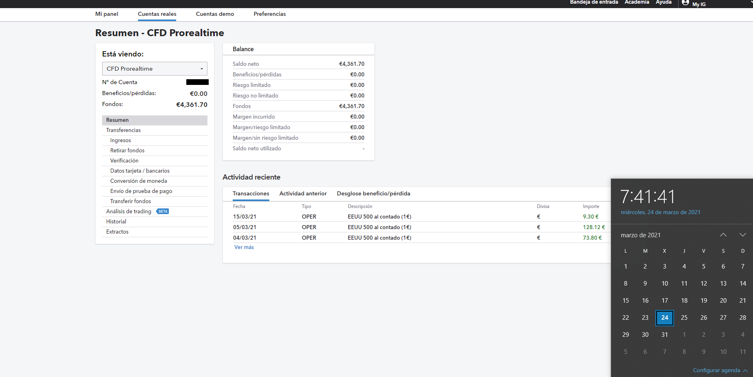Open Retirar fondos in sidebar

point(127,151)
